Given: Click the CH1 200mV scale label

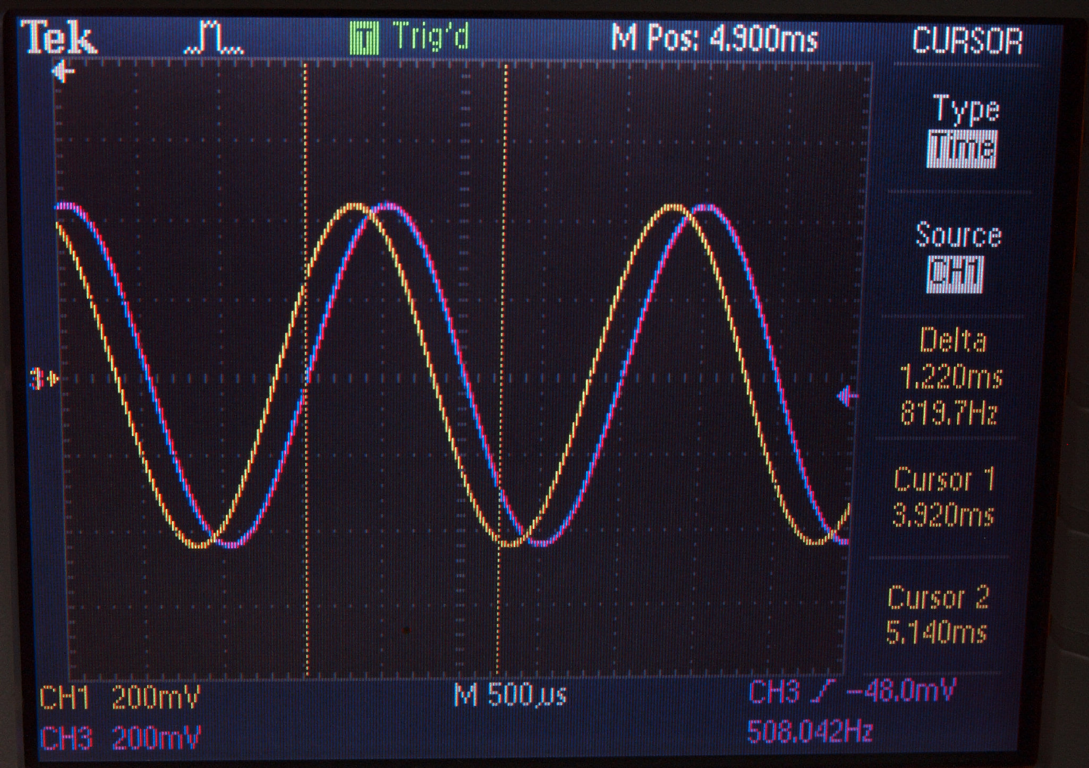Looking at the screenshot, I should pyautogui.click(x=120, y=697).
